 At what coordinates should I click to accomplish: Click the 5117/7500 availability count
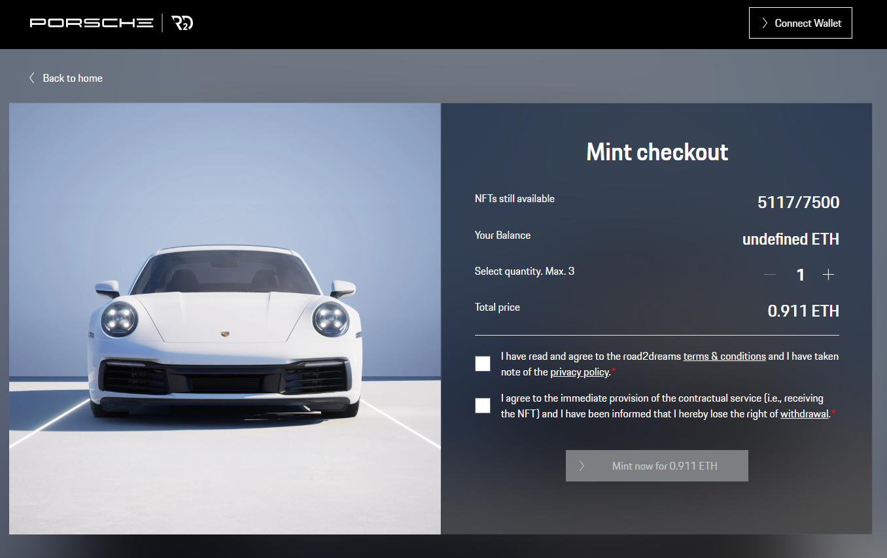coord(798,202)
